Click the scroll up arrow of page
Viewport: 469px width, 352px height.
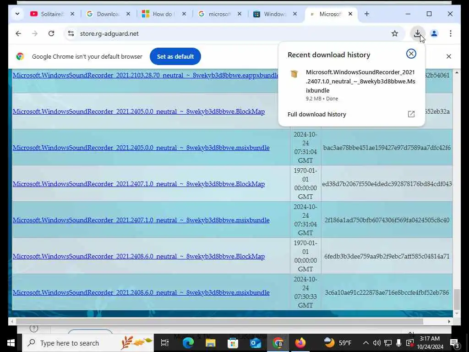457,73
